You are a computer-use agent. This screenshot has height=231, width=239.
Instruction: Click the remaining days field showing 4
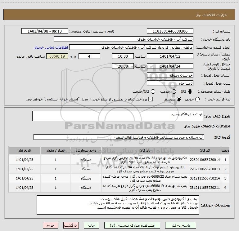89,56
